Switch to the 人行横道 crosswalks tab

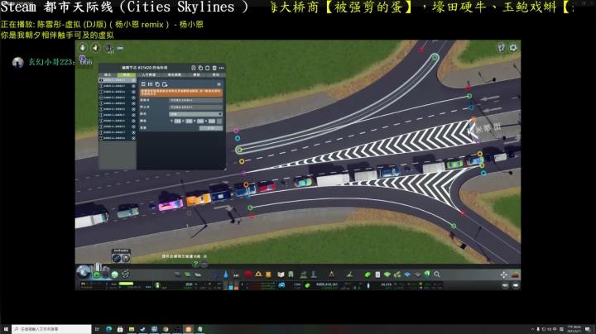[x=149, y=74]
